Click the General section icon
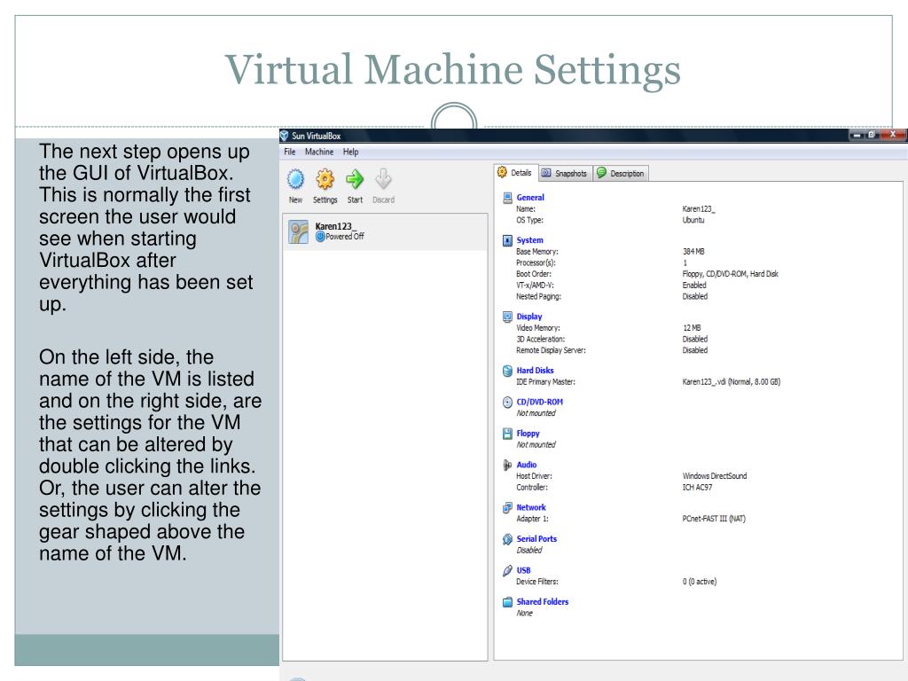This screenshot has width=908, height=681. coord(507,198)
